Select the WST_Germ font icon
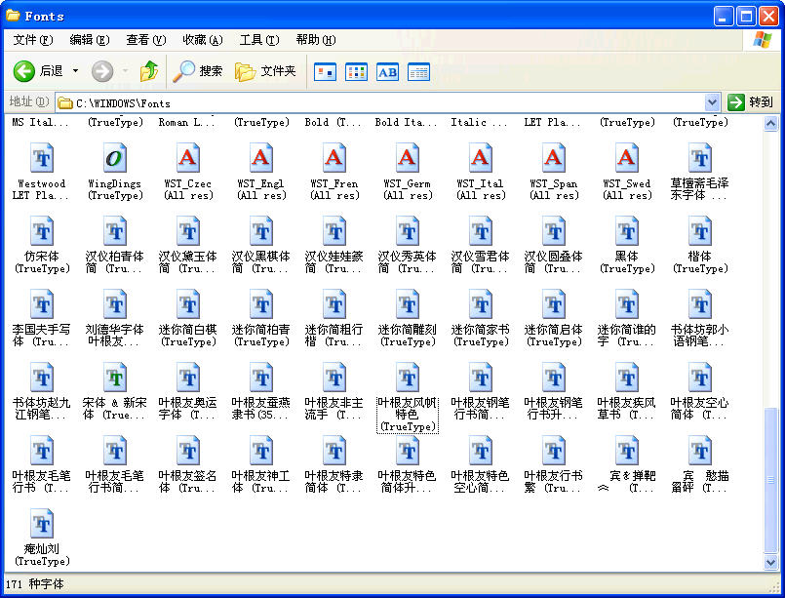This screenshot has width=785, height=598. click(408, 158)
